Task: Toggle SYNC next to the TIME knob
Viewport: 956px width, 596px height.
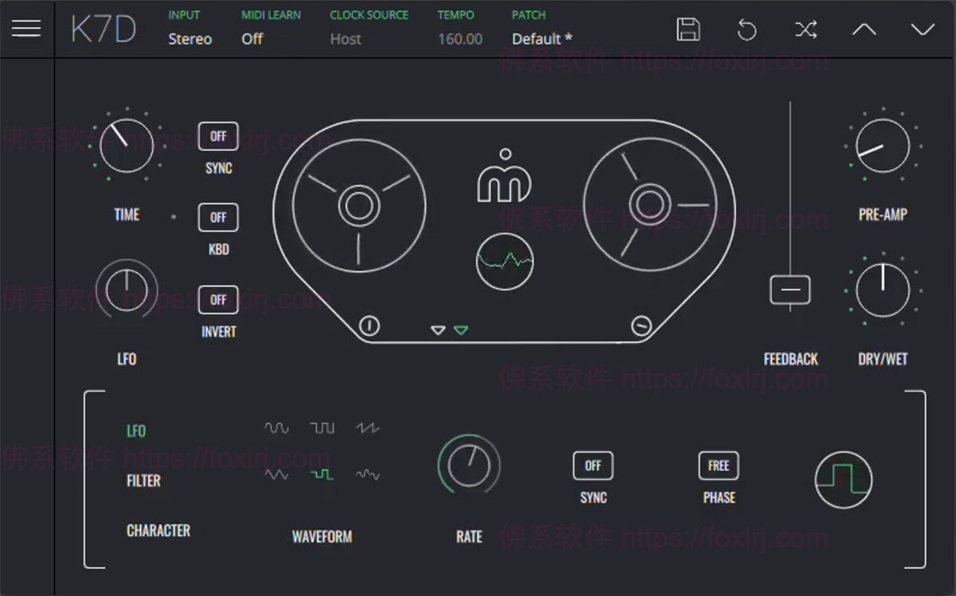Action: (x=217, y=136)
